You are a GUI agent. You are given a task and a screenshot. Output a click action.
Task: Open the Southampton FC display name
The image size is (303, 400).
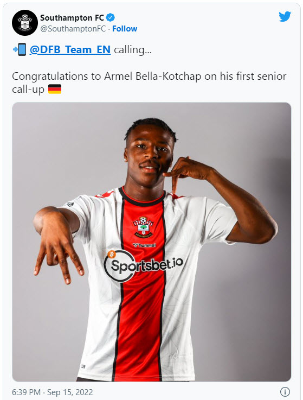click(x=72, y=17)
